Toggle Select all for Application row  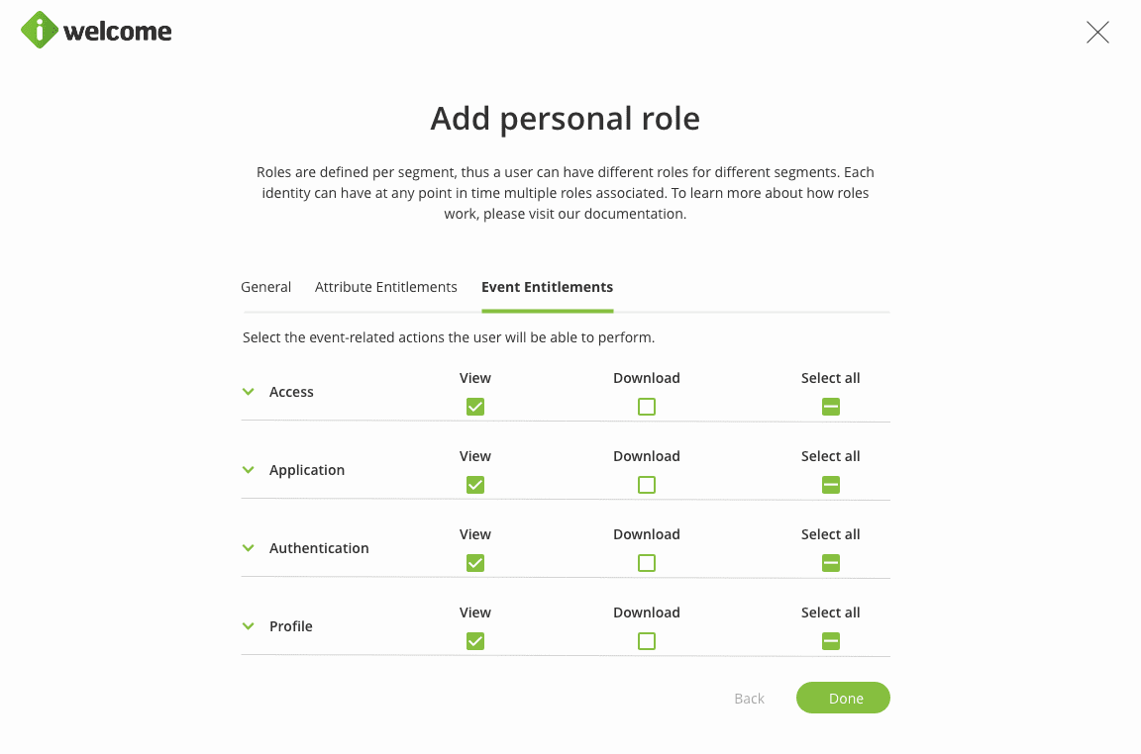[x=831, y=485]
